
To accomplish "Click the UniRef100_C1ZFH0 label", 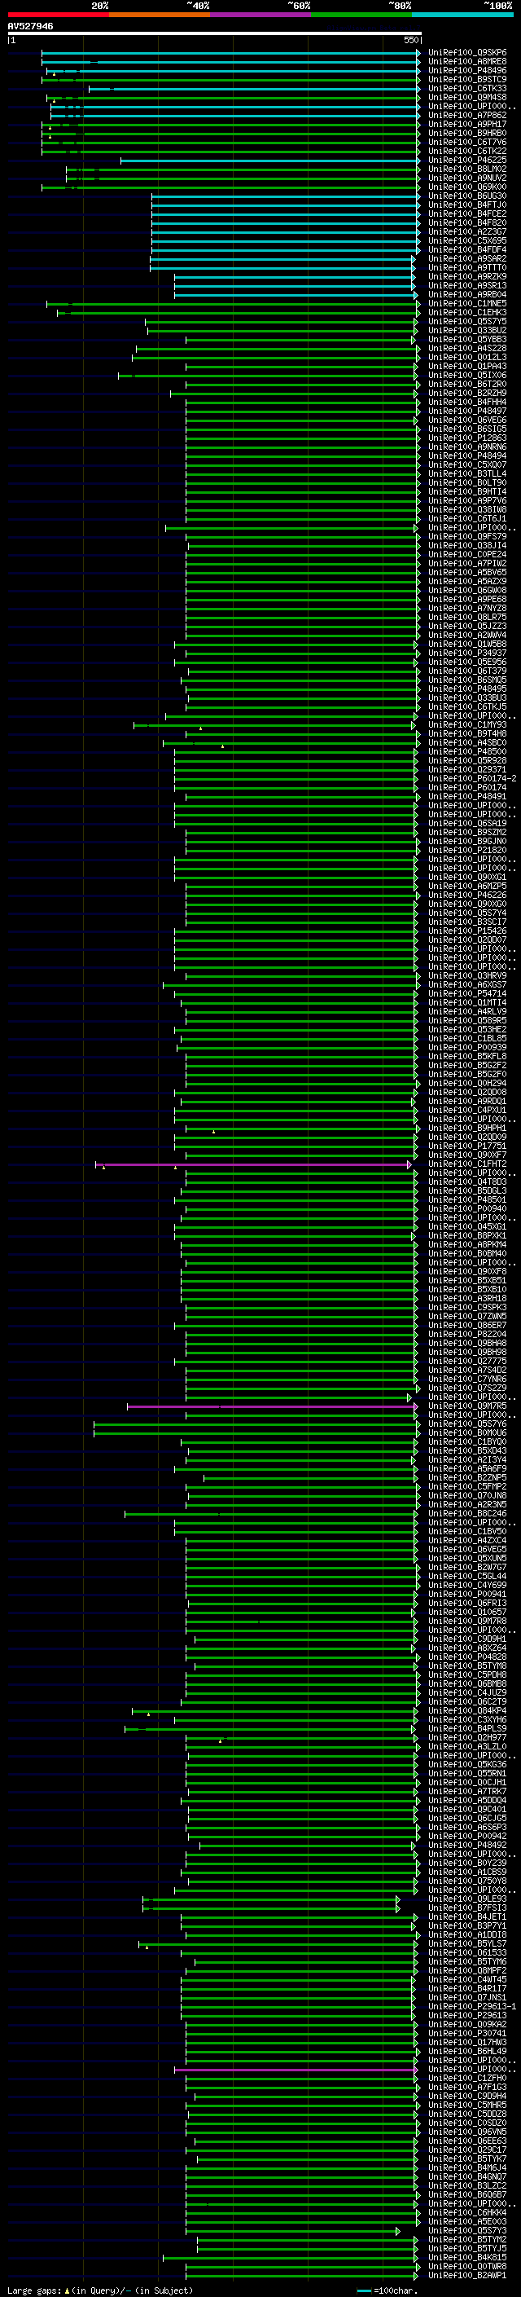I will [466, 2079].
